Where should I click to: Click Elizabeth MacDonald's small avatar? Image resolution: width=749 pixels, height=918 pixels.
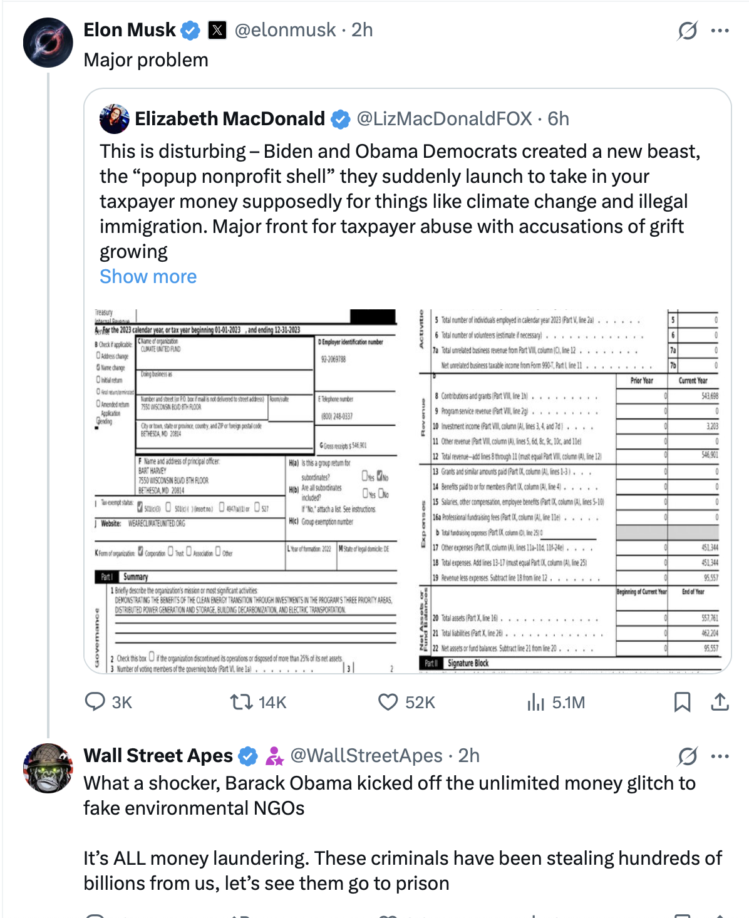114,119
